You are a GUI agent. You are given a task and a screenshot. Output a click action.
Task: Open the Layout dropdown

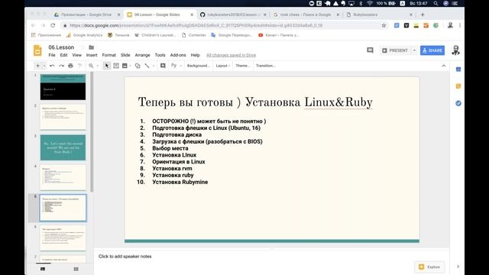pyautogui.click(x=222, y=66)
